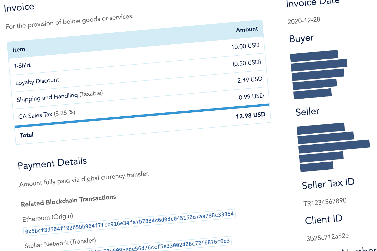Click the Amount column header
Screen dimensions: 377x251
click(x=247, y=30)
